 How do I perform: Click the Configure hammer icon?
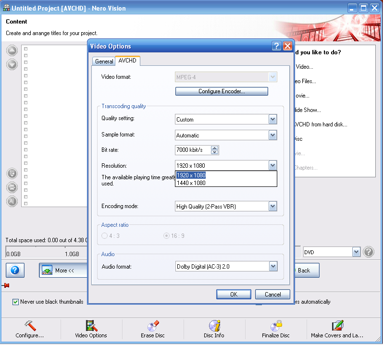point(30,326)
